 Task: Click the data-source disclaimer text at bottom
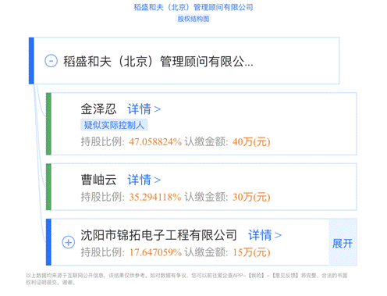[186, 279]
